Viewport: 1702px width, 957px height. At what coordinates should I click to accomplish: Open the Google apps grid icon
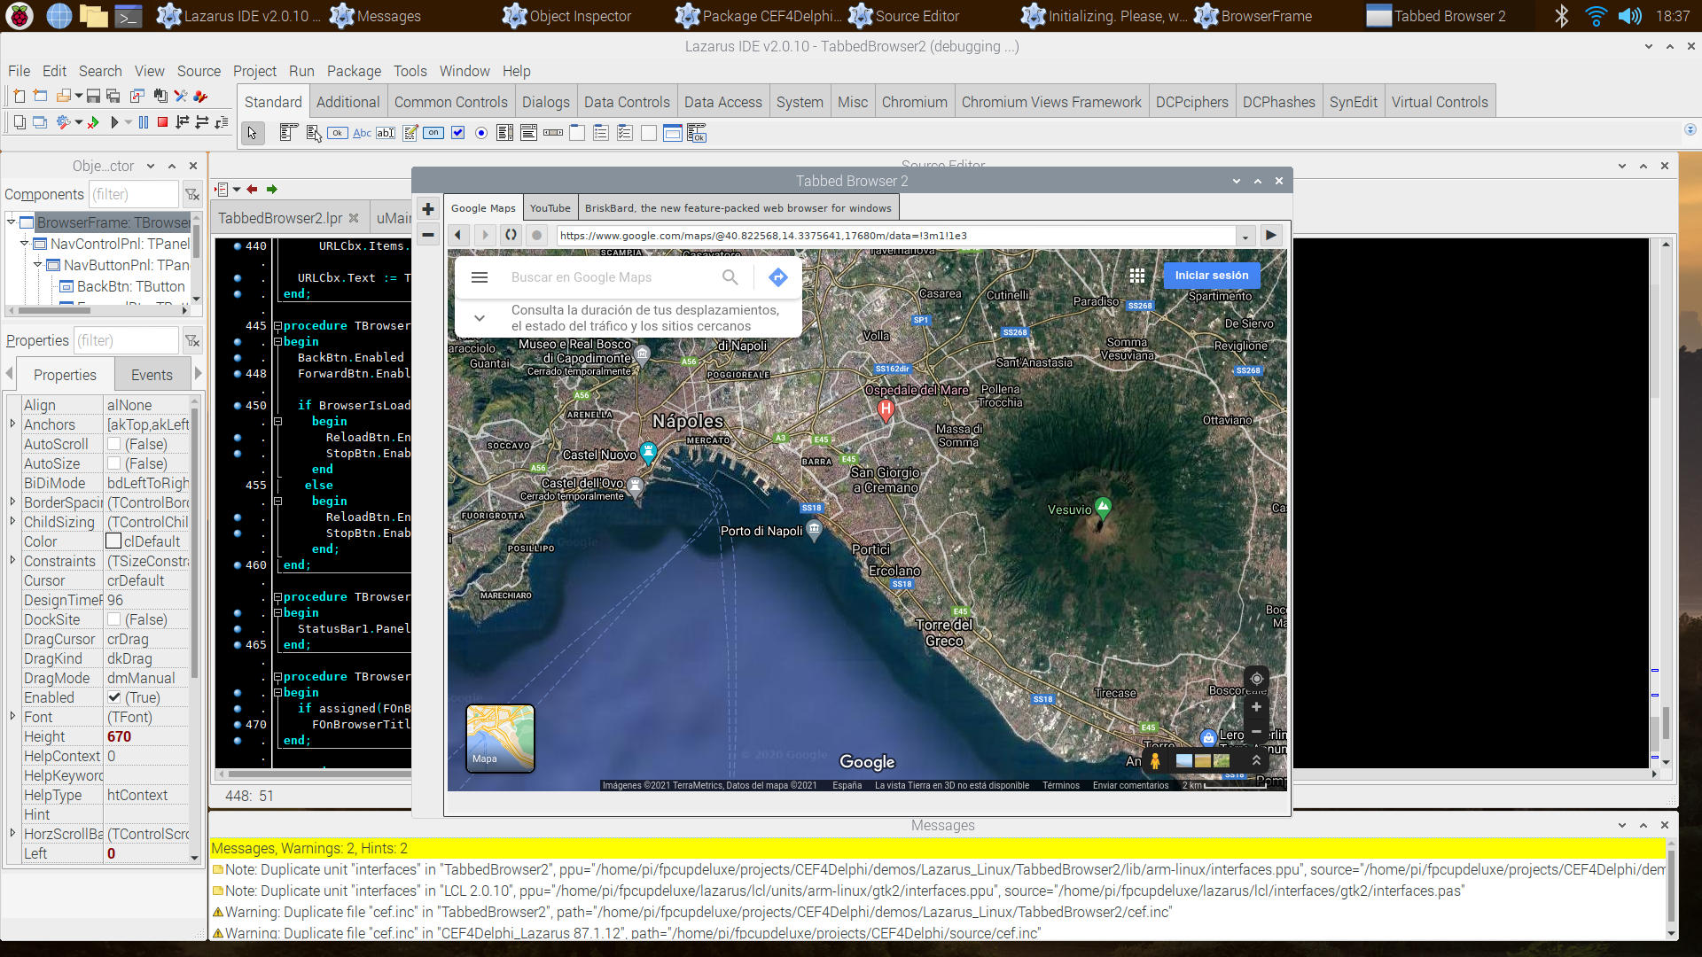tap(1137, 276)
